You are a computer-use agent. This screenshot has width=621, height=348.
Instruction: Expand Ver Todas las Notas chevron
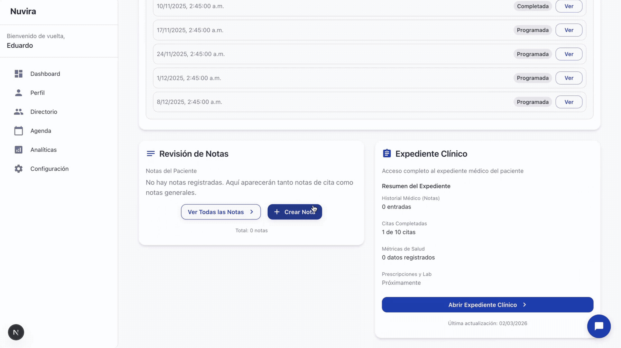point(252,212)
